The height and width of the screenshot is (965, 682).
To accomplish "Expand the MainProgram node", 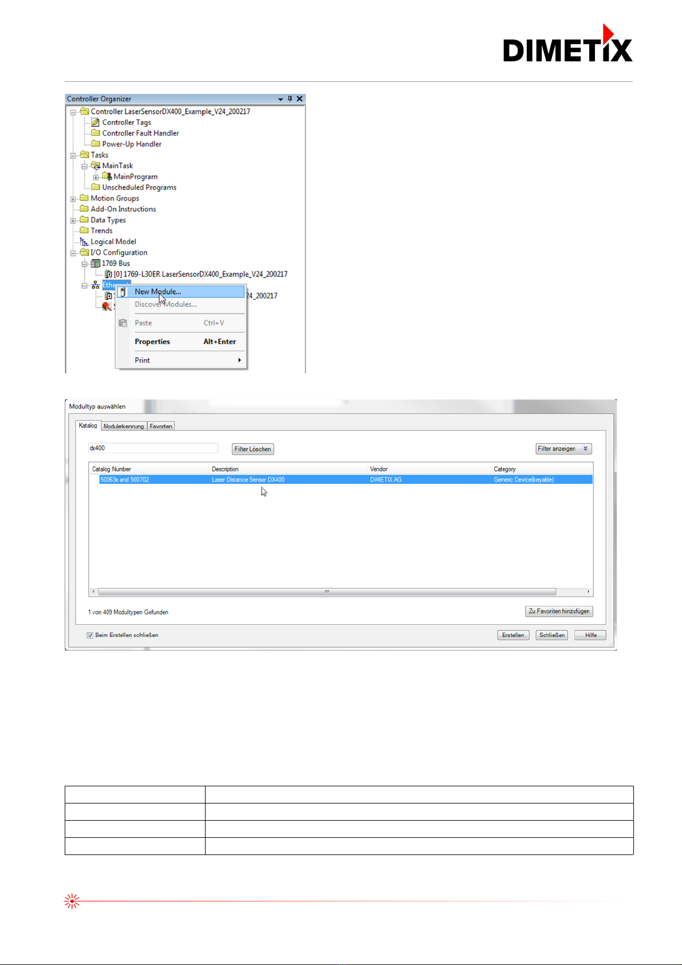I will [96, 177].
